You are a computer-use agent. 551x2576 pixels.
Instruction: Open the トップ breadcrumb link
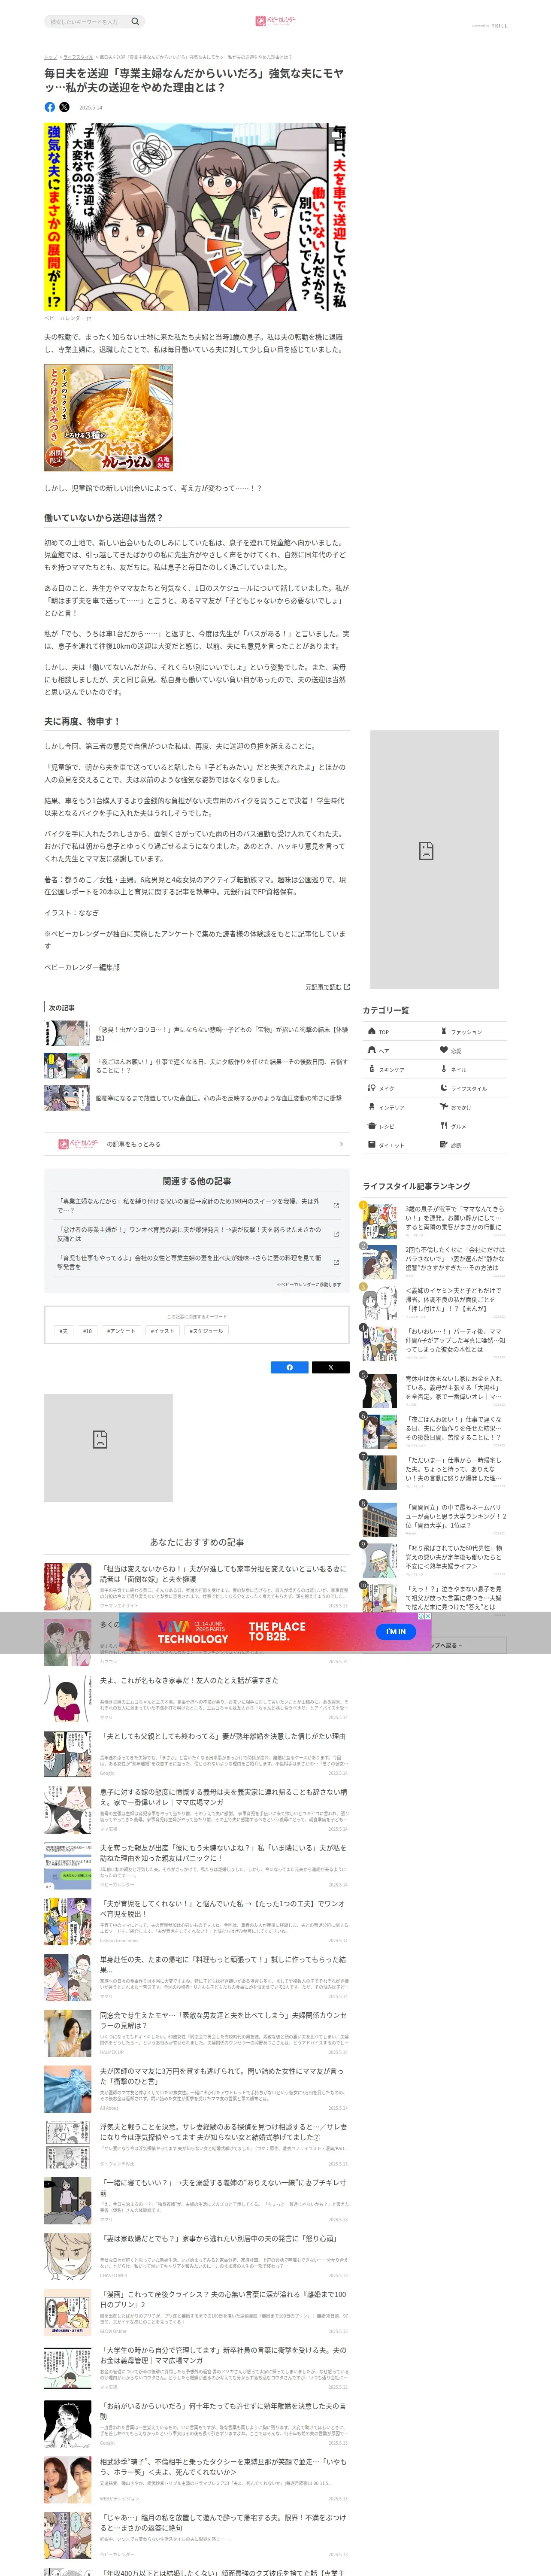pyautogui.click(x=50, y=57)
